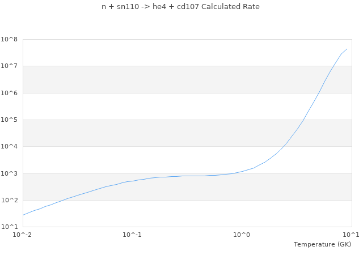363x272 pixels.
Task: Select the 10^1 y-axis tick label
Action: click(10, 227)
